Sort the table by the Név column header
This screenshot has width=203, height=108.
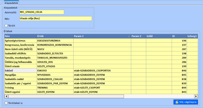[x=20, y=36]
